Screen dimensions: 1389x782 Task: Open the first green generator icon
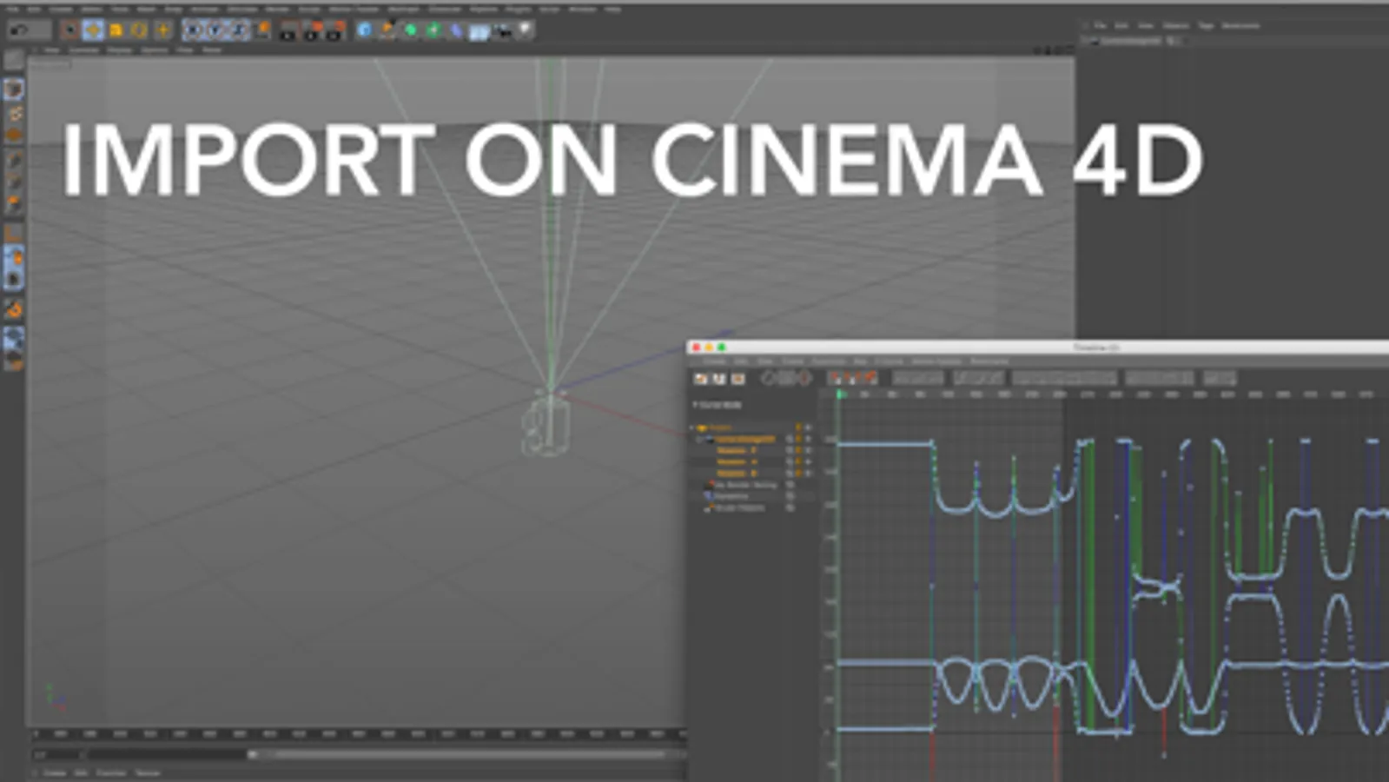(x=410, y=30)
